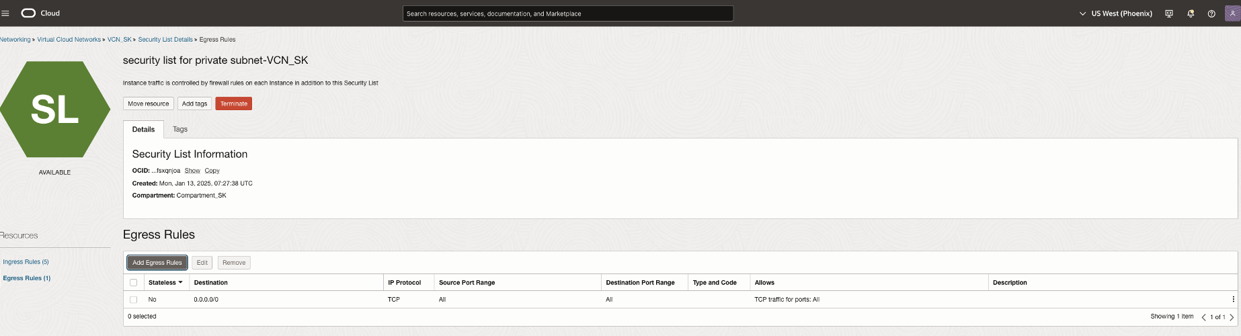This screenshot has width=1241, height=336.
Task: Open the hamburger navigation menu
Action: click(x=5, y=13)
